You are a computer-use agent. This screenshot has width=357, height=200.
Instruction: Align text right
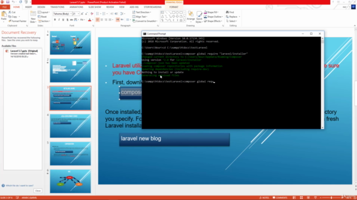pos(106,20)
